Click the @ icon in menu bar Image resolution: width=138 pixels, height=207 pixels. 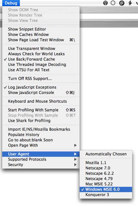[x=122, y=3]
